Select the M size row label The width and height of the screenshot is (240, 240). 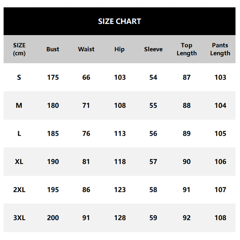coord(19,106)
